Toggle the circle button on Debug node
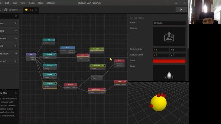 [126, 81]
